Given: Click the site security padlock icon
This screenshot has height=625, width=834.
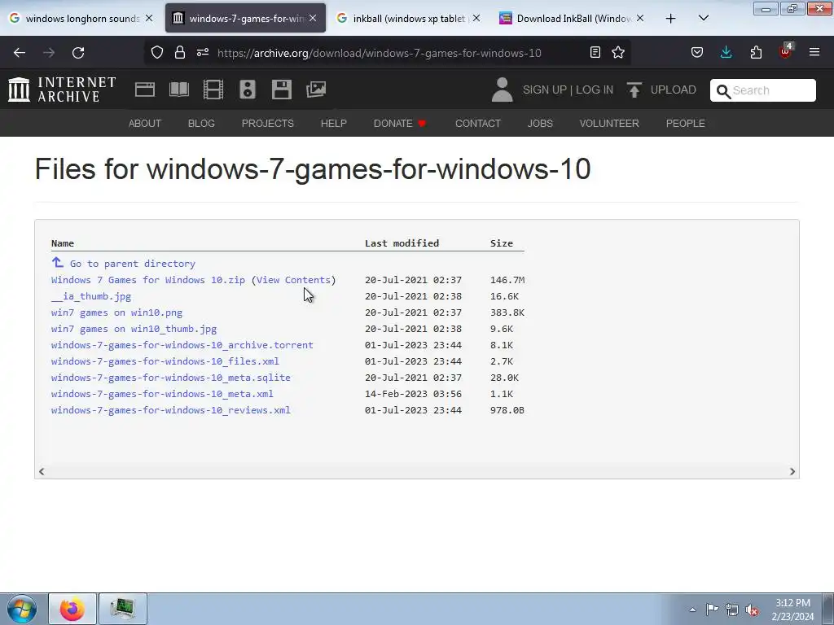Looking at the screenshot, I should 180,52.
